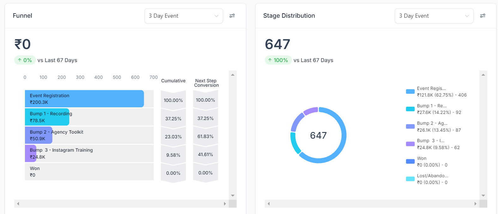The image size is (498, 214).
Task: Open Stage Distribution filter settings icon
Action: click(x=483, y=16)
